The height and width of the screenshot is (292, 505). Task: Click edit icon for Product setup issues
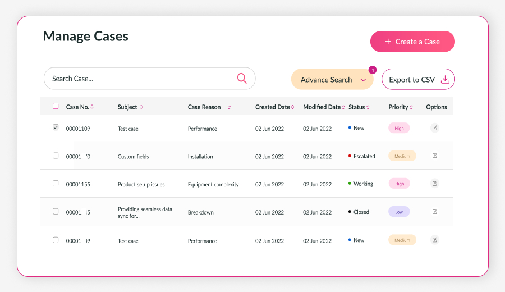click(435, 183)
